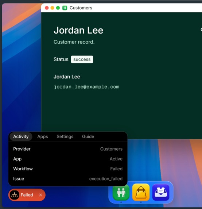Close the Customers window with red button

tap(47, 8)
